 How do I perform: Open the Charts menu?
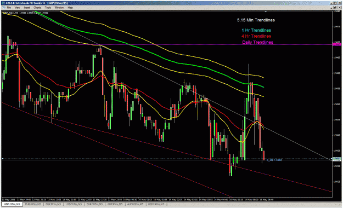click(x=37, y=8)
